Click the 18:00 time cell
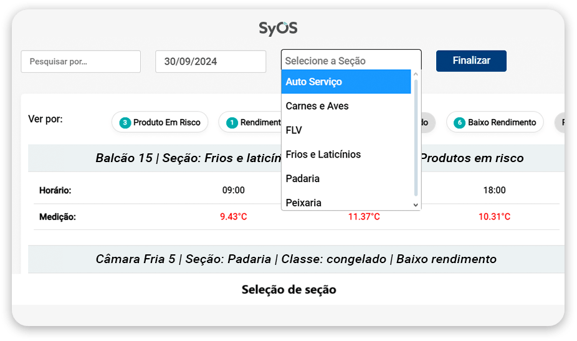Image resolution: width=577 pixels, height=341 pixels. click(494, 190)
